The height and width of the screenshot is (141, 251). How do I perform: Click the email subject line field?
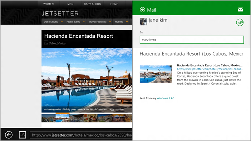pos(191,54)
